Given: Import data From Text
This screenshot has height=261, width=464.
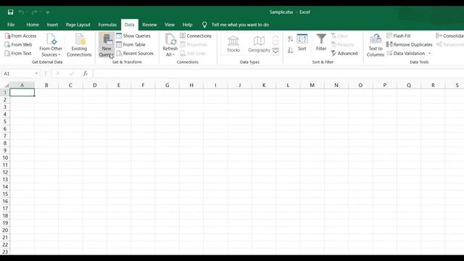Looking at the screenshot, I should (18, 54).
